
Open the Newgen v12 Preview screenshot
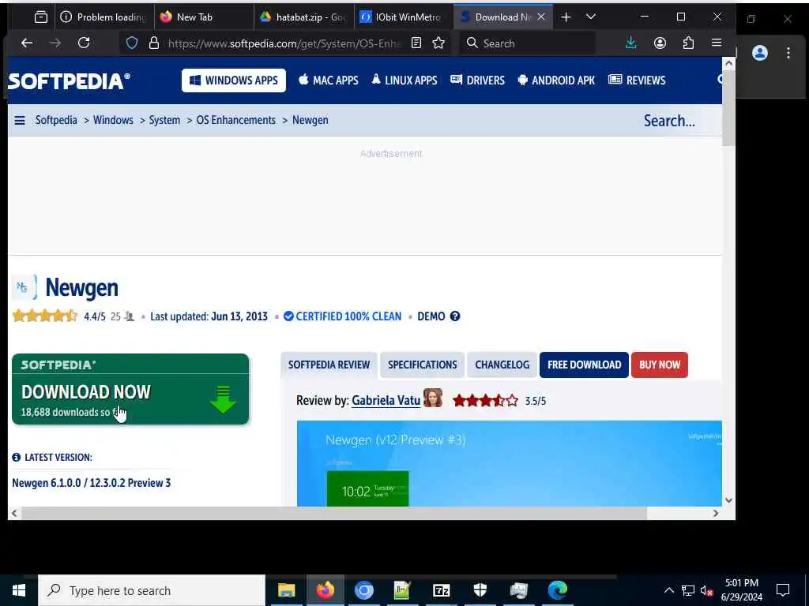coord(510,463)
